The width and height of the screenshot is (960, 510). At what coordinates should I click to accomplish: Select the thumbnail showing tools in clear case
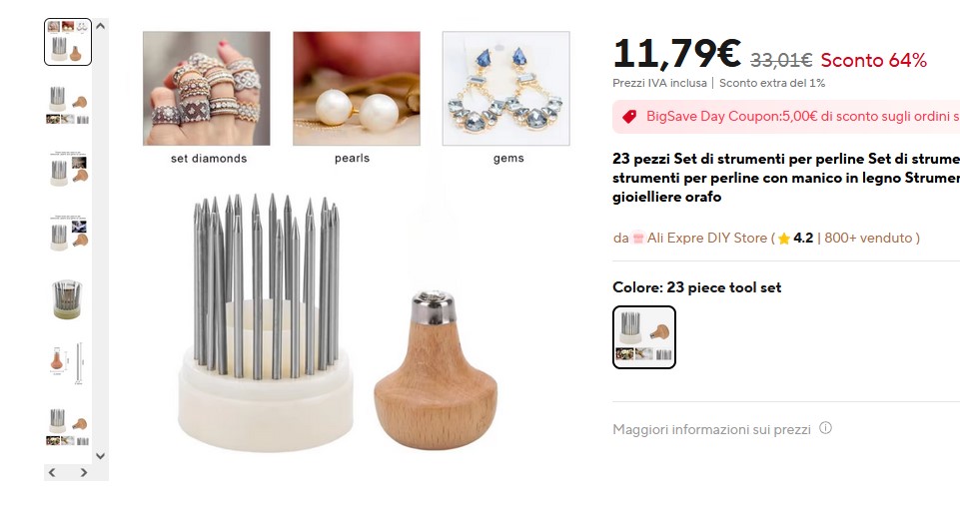[x=68, y=299]
